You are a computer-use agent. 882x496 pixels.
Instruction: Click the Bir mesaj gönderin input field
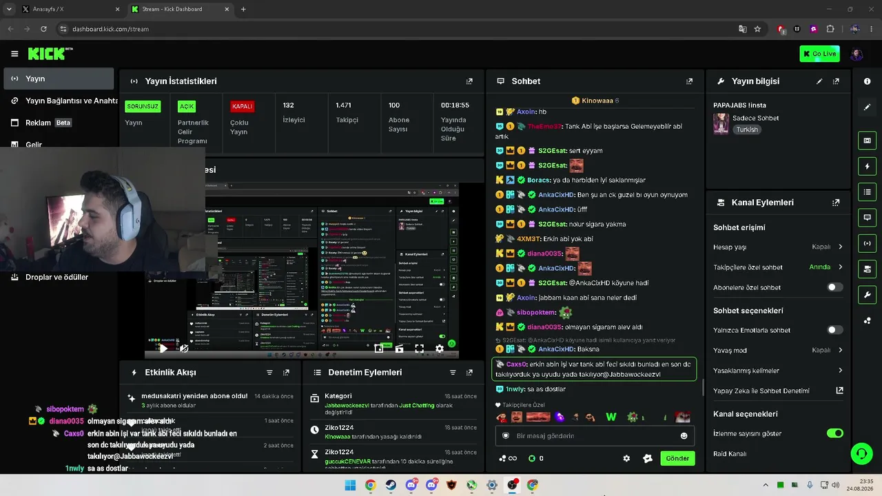click(x=595, y=435)
